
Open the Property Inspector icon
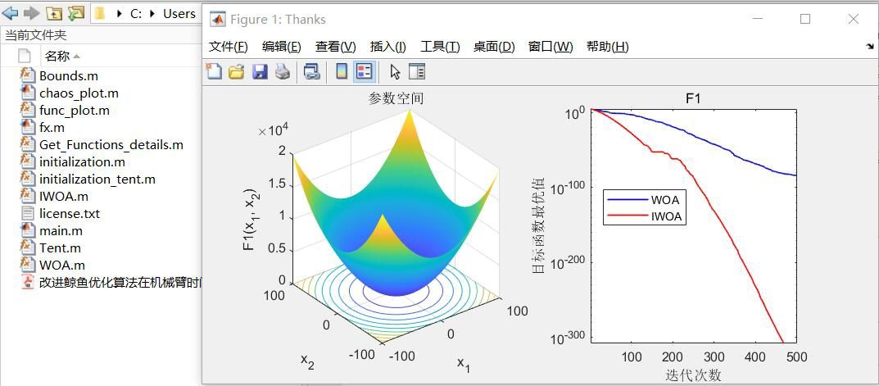tap(417, 71)
